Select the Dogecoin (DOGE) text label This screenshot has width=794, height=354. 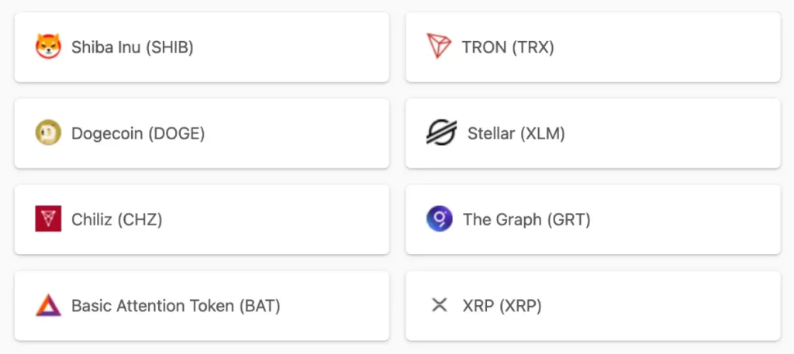[x=138, y=133]
